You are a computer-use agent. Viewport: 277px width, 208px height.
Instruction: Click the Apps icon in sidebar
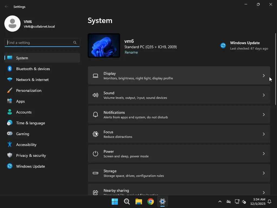click(x=10, y=101)
